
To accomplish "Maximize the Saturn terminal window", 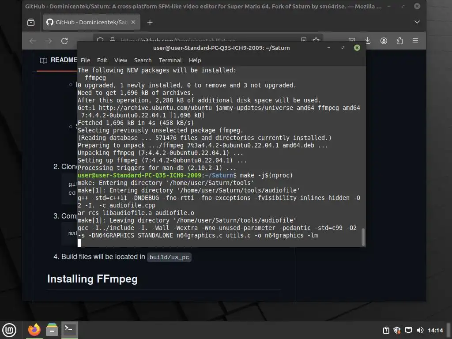I will [x=343, y=48].
